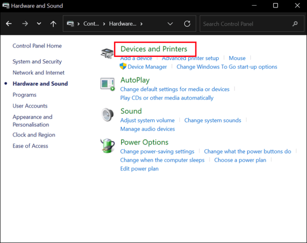Go up one level with the up arrow

[53, 24]
